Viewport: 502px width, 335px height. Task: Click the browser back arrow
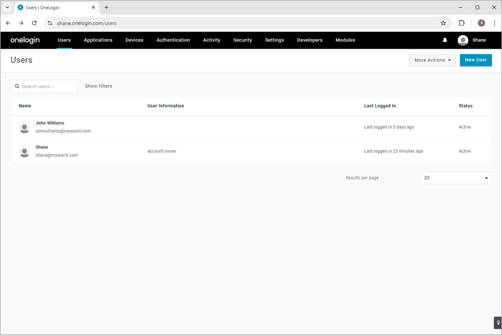click(x=8, y=23)
